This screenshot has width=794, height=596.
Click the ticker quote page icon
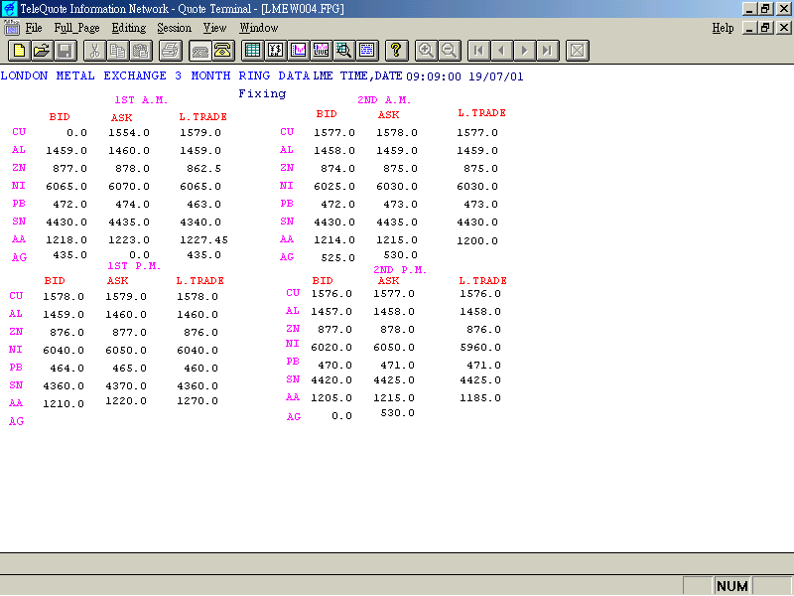click(276, 51)
